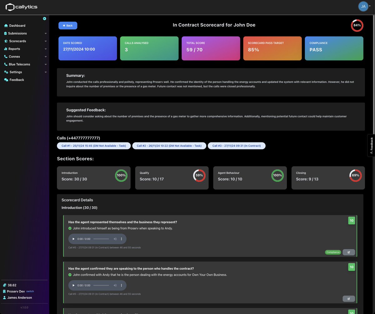Click the green check next to John introduced himself
The width and height of the screenshot is (375, 314).
[70, 228]
